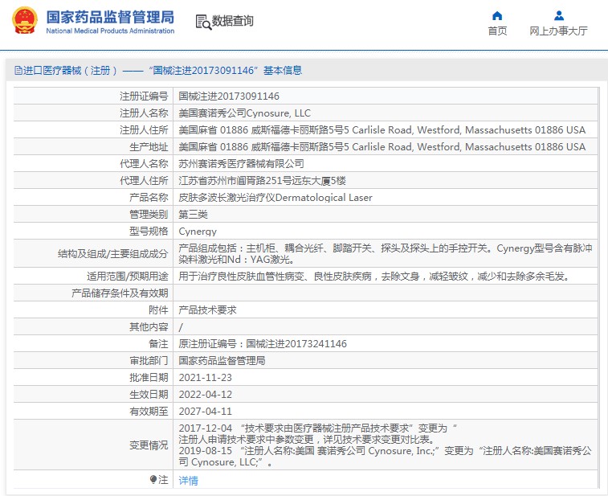Viewport: 608px width, 496px height.
Task: Open the 数据查询 search icon
Action: 203,23
